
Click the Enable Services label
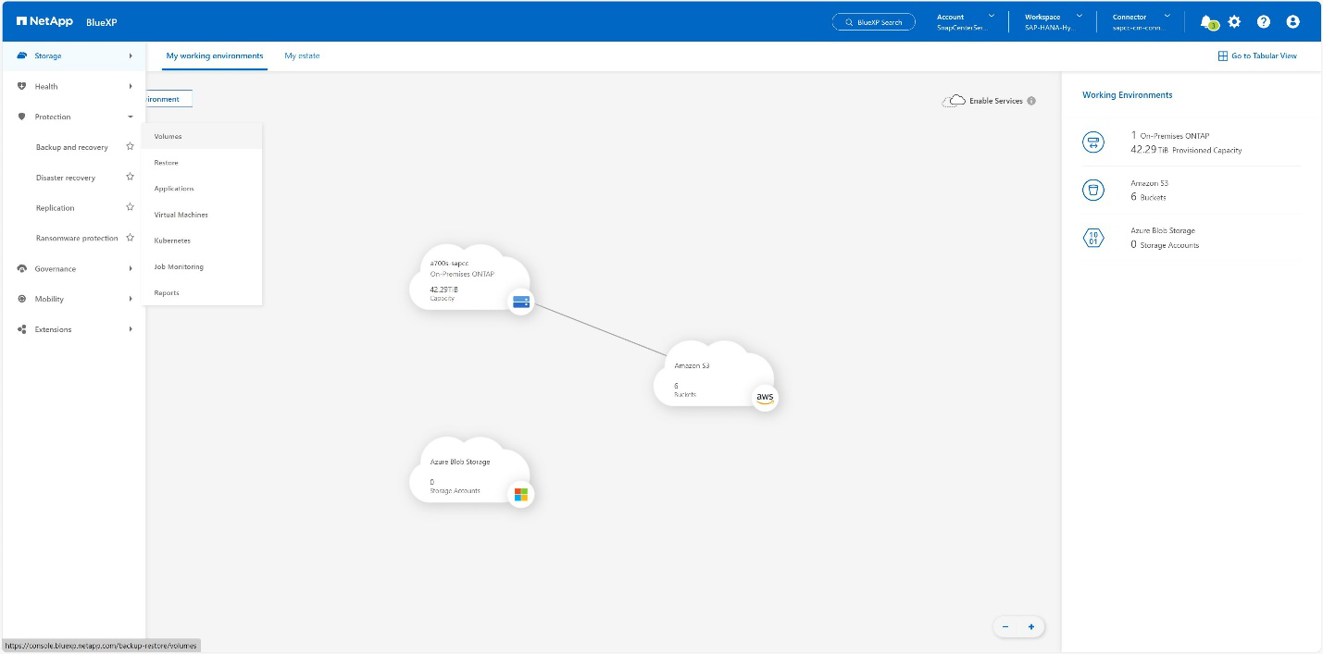996,101
